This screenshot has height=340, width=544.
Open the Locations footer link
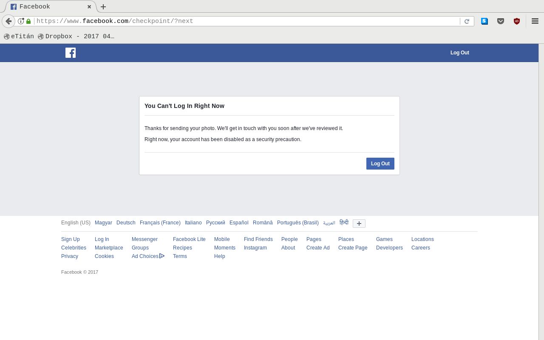[x=422, y=239]
